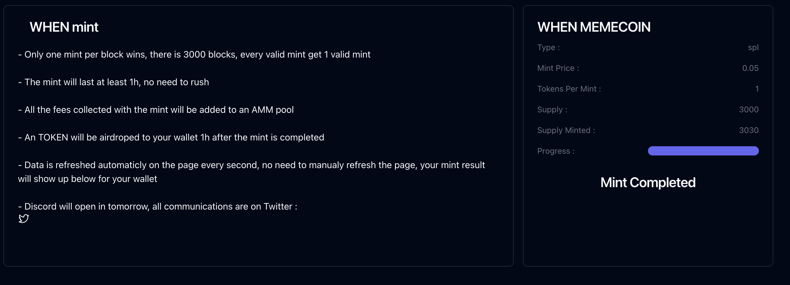Click the purple Progress bar
The image size is (790, 285).
click(703, 151)
